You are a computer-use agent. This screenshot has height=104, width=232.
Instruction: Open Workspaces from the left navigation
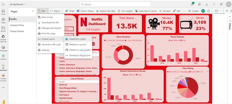pyautogui.click(x=3, y=48)
